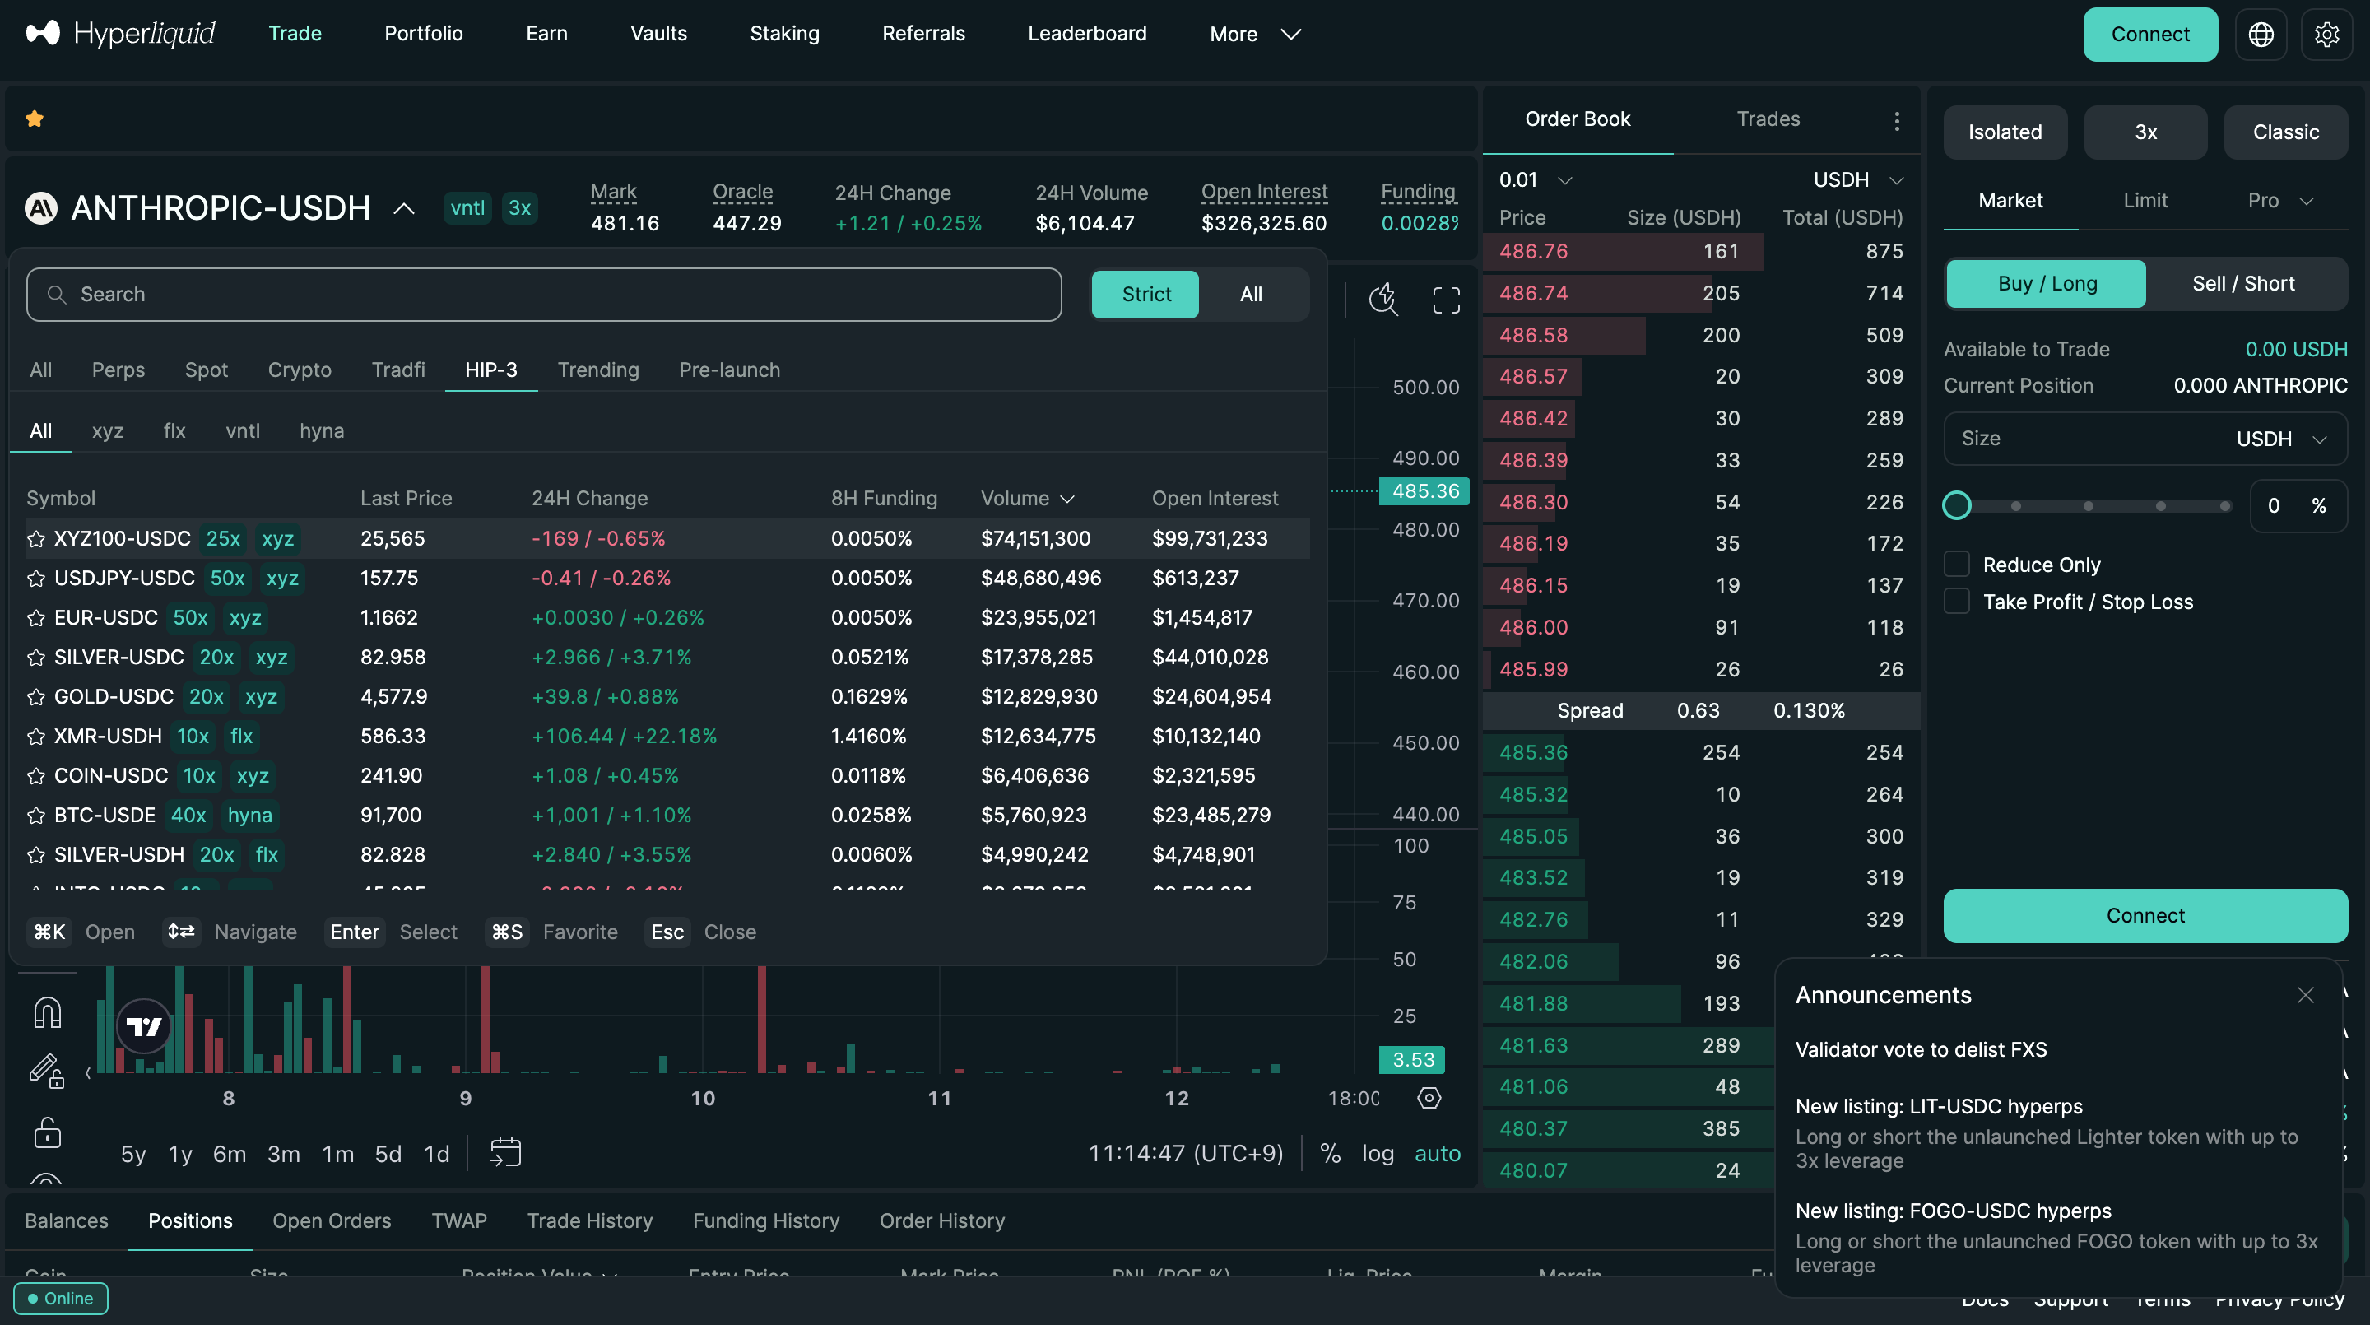This screenshot has height=1325, width=2370.
Task: Enable the Reduce Only checkbox
Action: [x=1957, y=564]
